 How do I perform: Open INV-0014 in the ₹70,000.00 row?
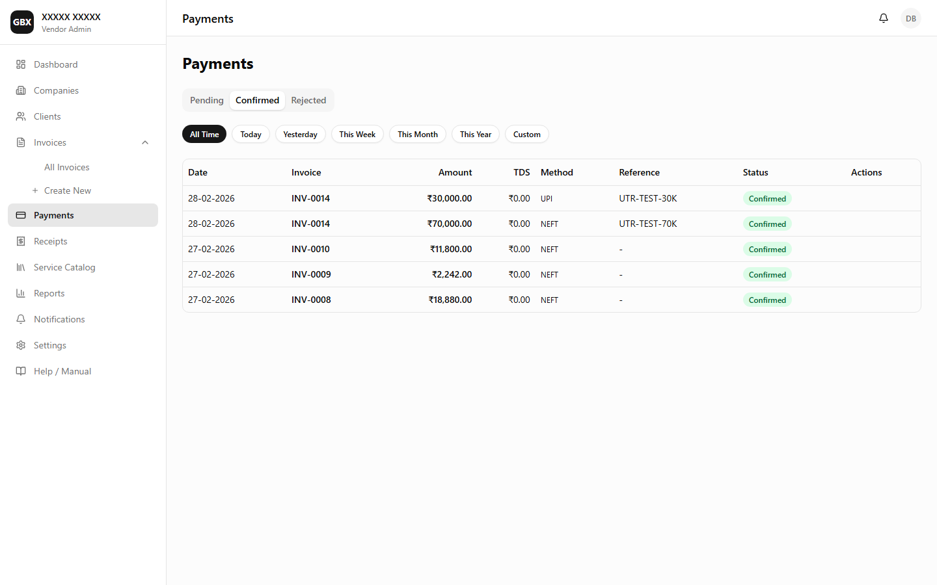pos(310,224)
